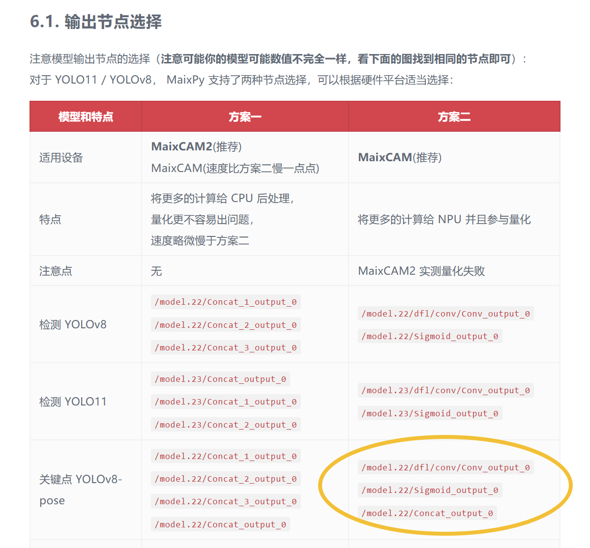Click the "检测 YOLO11" row label
590x548 pixels.
(73, 402)
